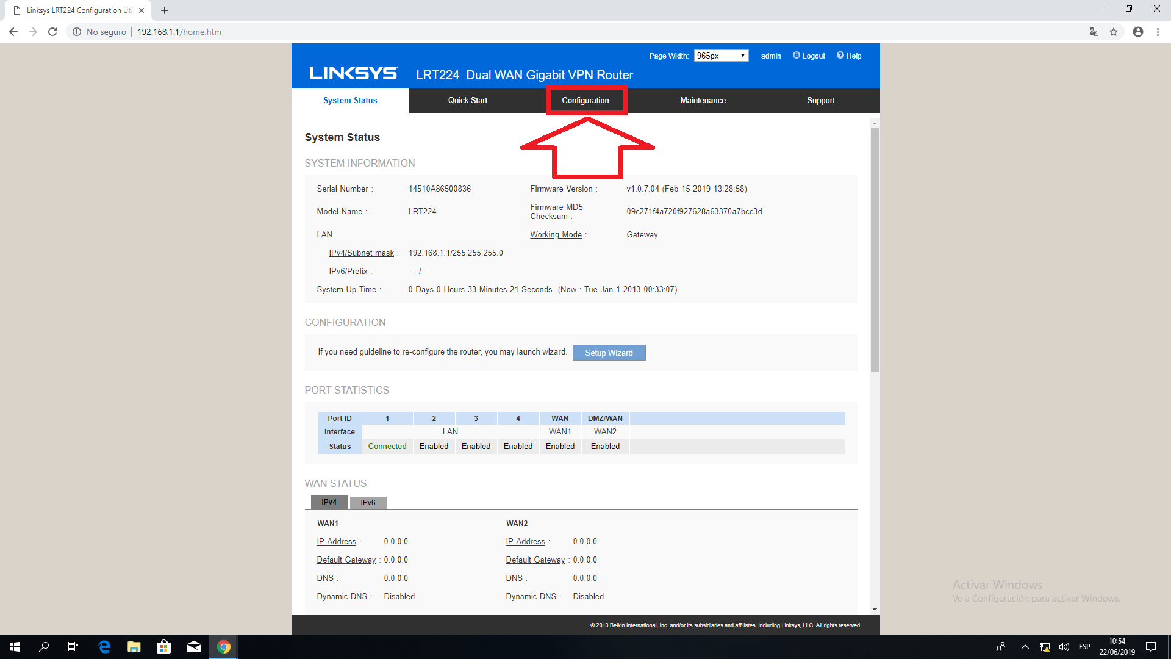1171x659 pixels.
Task: Click the Working Mode link
Action: tap(556, 234)
